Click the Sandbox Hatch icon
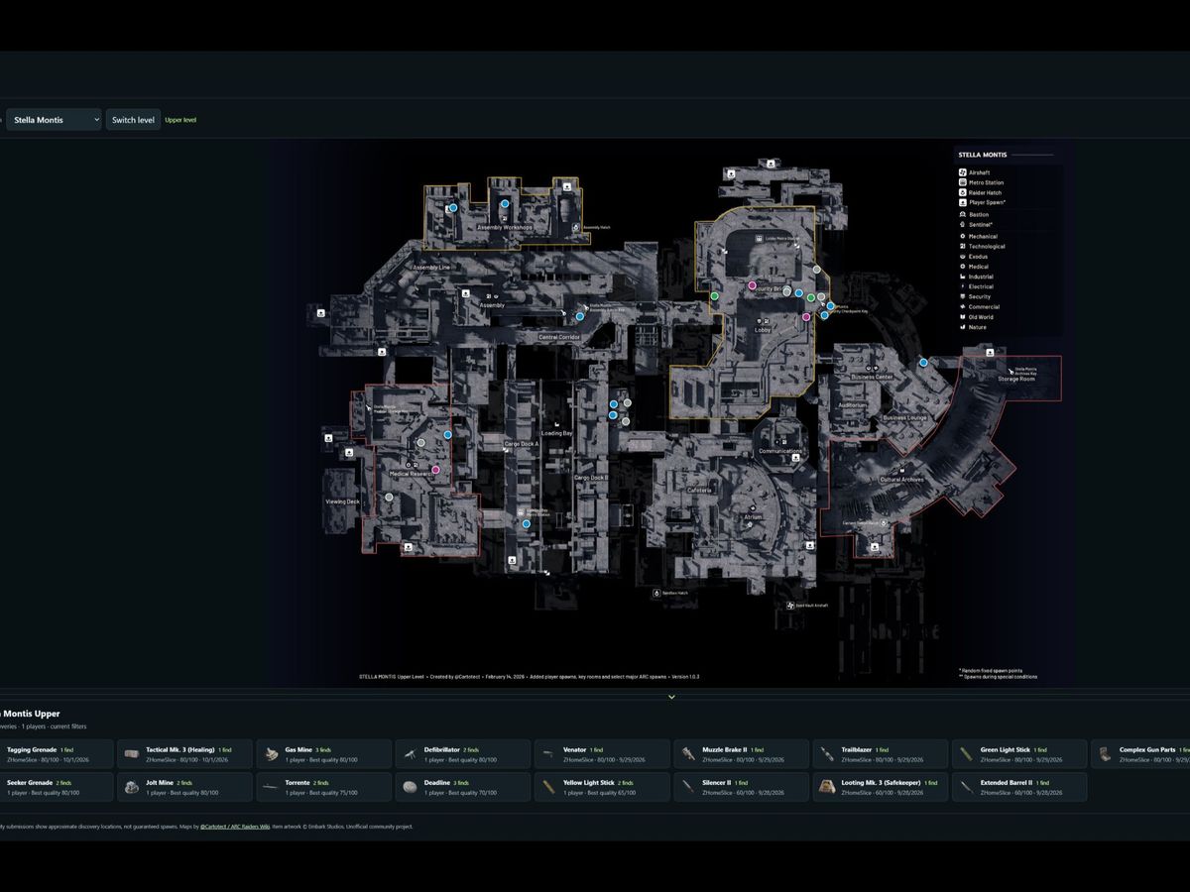 pyautogui.click(x=656, y=593)
